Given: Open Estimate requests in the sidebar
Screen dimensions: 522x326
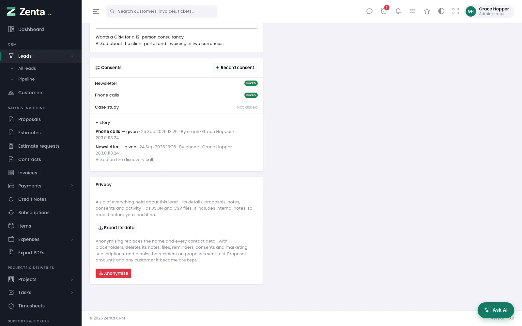Looking at the screenshot, I should coord(41,146).
